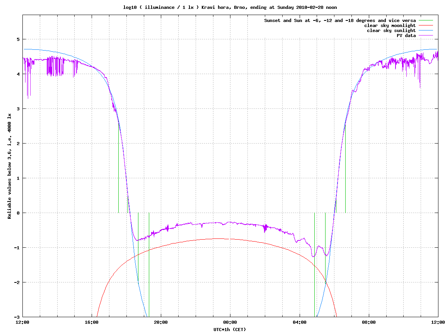Click the x-axis tick label "20:00"
Screen dimensions: 445x333
click(161, 322)
